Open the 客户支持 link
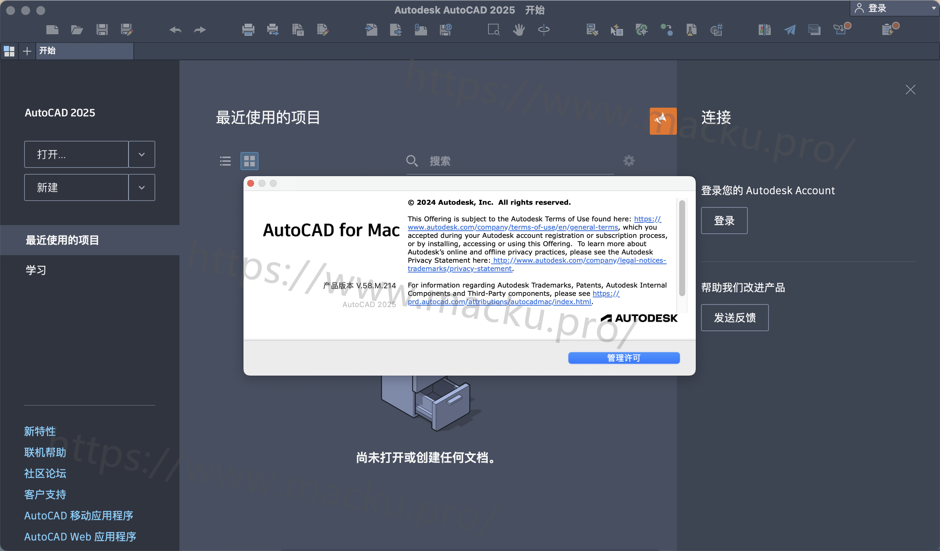Screen dimensions: 940x551 [45, 495]
